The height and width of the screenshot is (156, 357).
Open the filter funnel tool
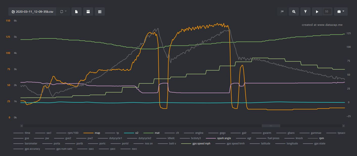(305, 12)
